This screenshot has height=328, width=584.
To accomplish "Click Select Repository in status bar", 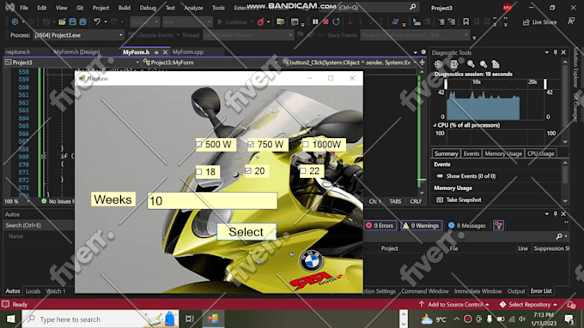I will 528,305.
